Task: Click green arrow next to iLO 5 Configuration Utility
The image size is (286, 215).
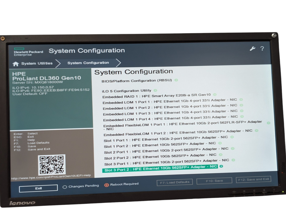Action: 155,90
